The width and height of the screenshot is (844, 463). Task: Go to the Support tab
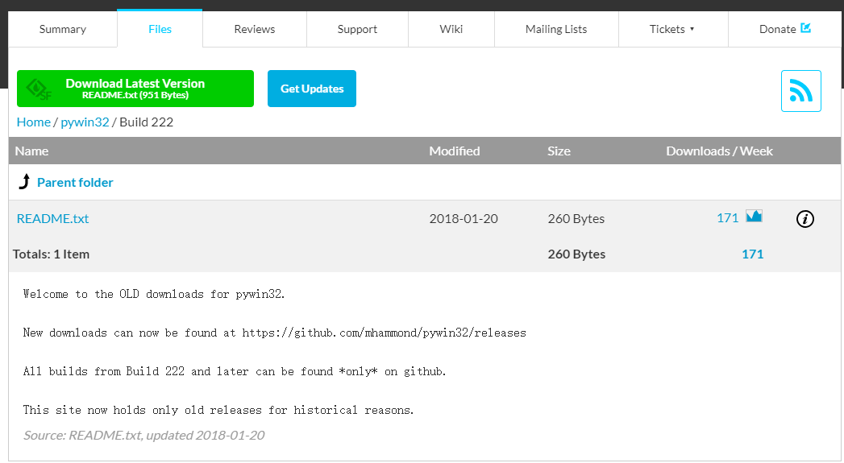coord(357,29)
